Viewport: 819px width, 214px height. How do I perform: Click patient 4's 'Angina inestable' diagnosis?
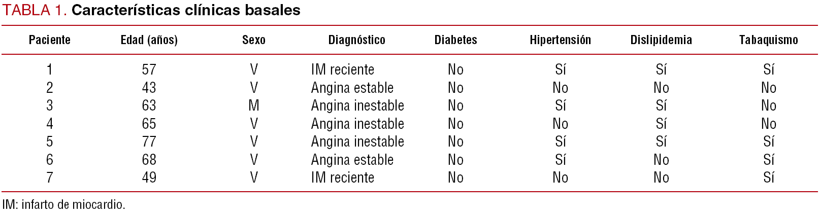[357, 124]
